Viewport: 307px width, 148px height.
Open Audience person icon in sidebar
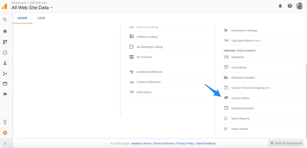click(5, 63)
